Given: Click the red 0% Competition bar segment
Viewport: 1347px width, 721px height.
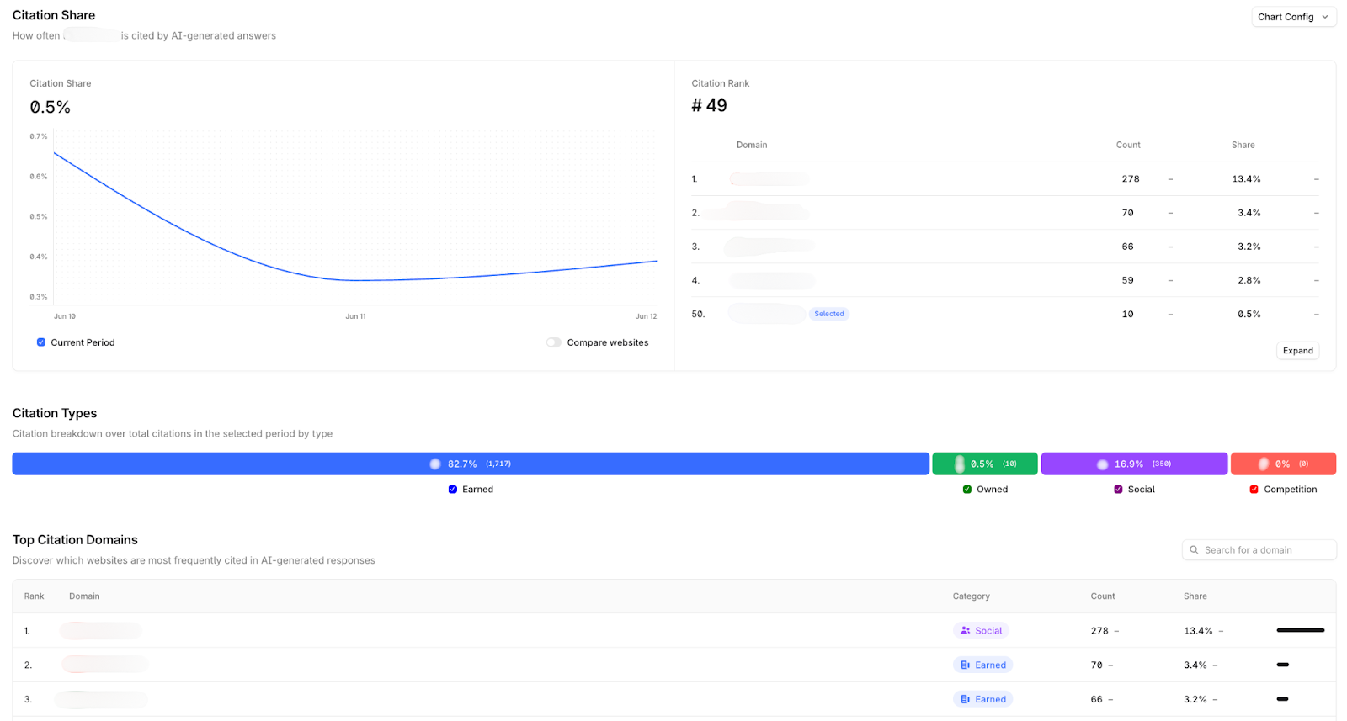Looking at the screenshot, I should 1283,464.
